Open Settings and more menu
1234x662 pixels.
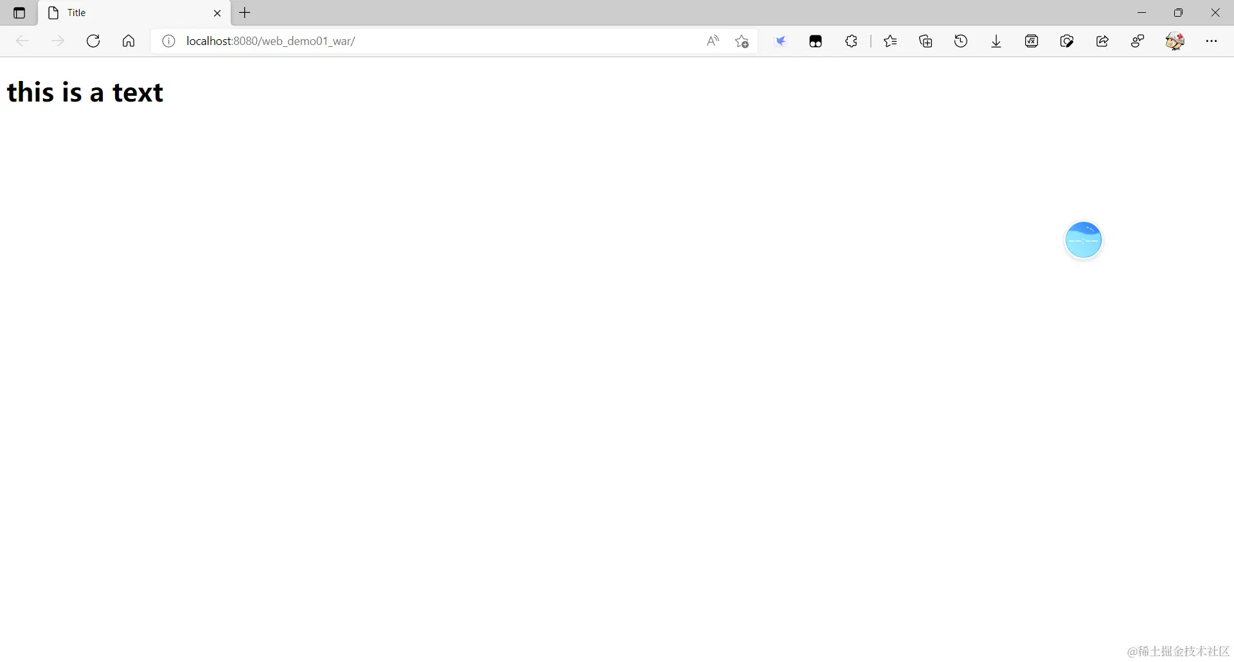pos(1212,41)
